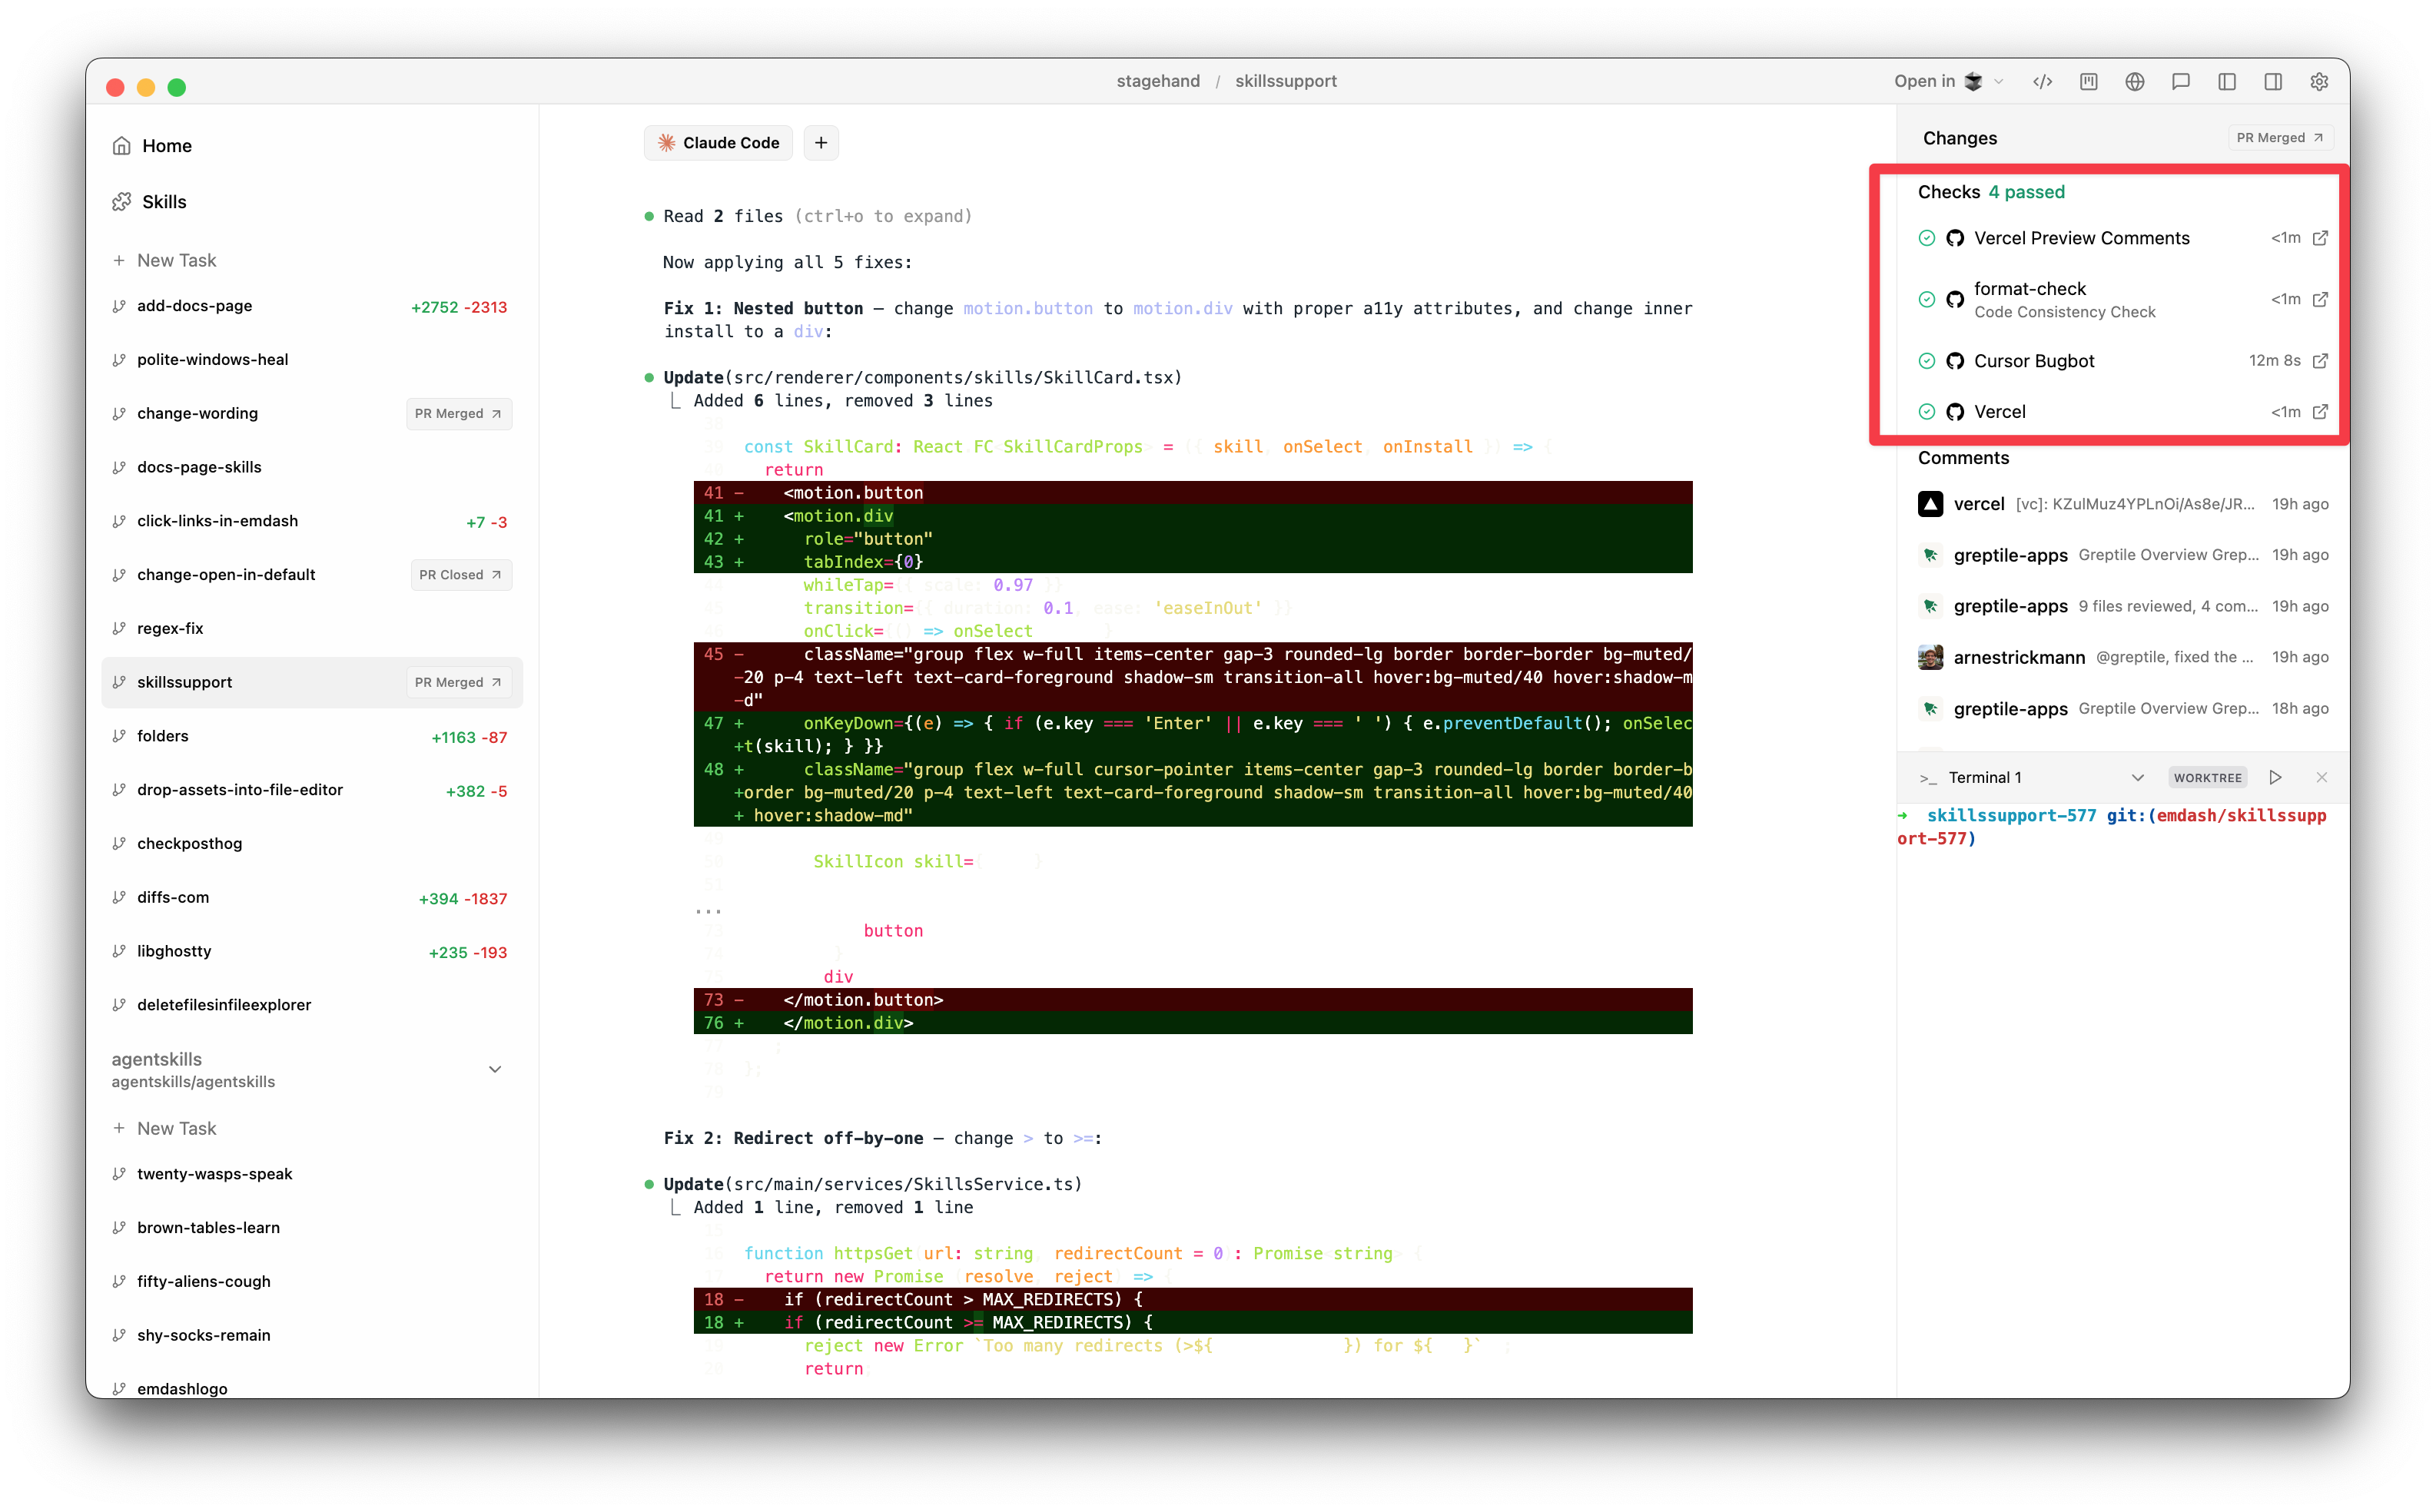Image resolution: width=2436 pixels, height=1512 pixels.
Task: Open Vercel Preview Comments check externally
Action: click(2320, 238)
